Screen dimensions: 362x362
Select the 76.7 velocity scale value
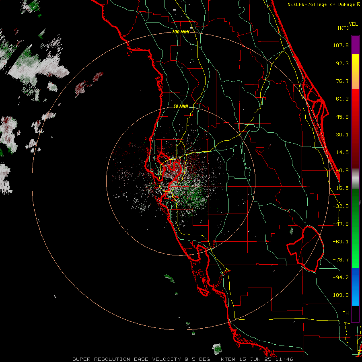[342, 81]
